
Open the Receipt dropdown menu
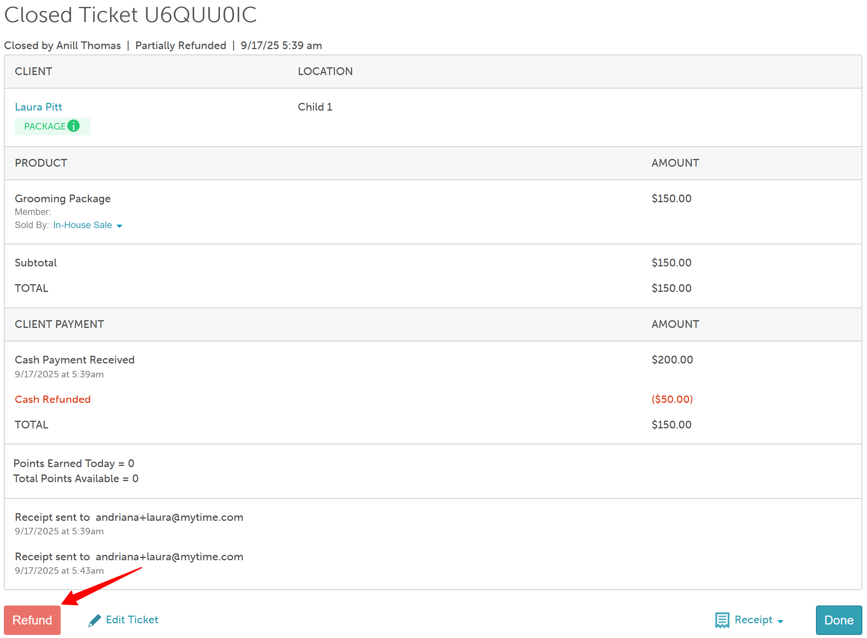click(x=753, y=620)
